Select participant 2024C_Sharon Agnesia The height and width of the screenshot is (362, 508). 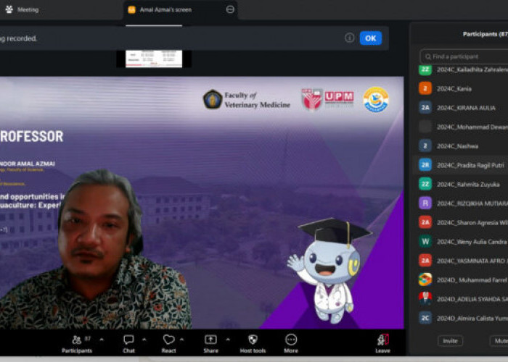460,222
